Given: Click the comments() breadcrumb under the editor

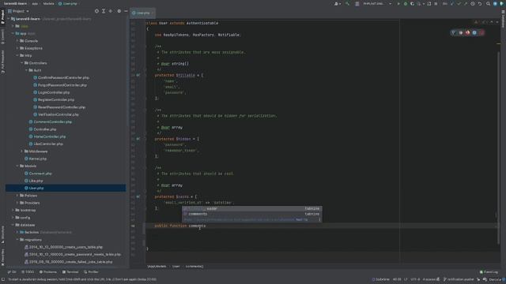Looking at the screenshot, I should (x=194, y=267).
